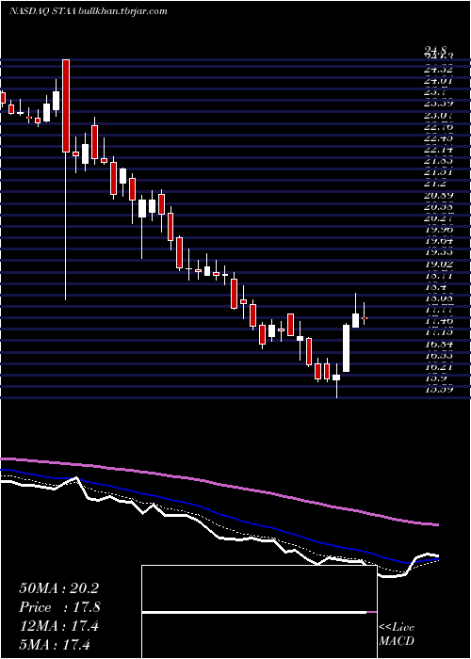Screen dimensions: 471x659
Task: Click the 24.8 top price label
Action: pos(435,51)
